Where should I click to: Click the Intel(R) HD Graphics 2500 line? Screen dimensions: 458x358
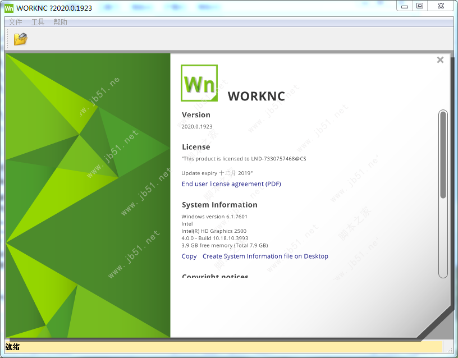click(x=214, y=231)
